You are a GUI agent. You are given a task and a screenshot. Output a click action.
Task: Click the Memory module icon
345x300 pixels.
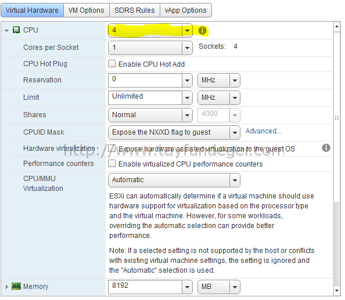(x=16, y=286)
